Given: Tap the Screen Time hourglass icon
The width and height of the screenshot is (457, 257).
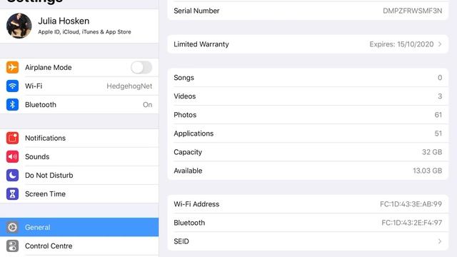Looking at the screenshot, I should [x=12, y=193].
